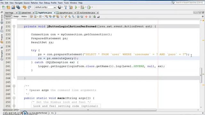Click the New Project toolbar icon
Screen dimensions: 205x115
8,7
